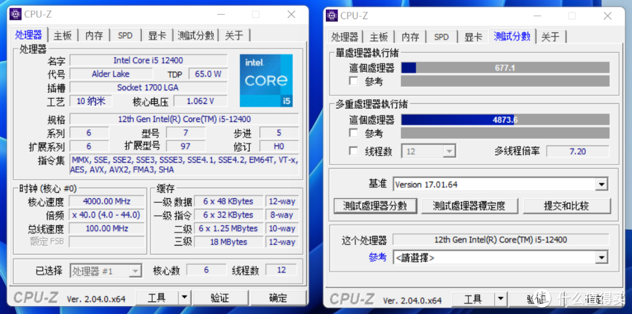Click 工具 button in right window
The height and width of the screenshot is (314, 632).
pyautogui.click(x=473, y=299)
